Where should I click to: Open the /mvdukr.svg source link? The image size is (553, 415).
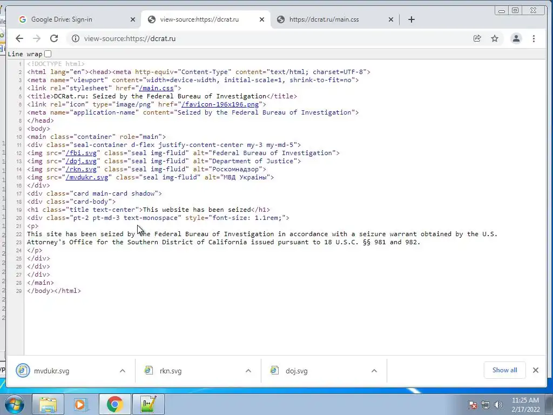[x=87, y=177]
